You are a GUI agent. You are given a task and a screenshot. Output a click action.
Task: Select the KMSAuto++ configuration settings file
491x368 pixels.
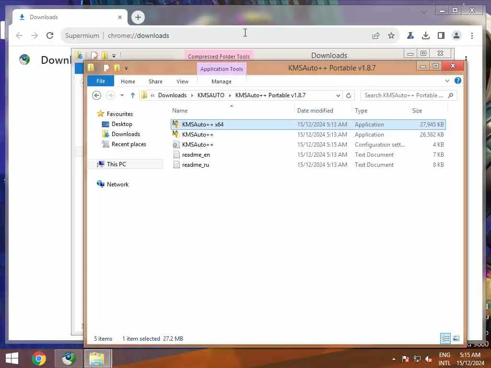coord(308,145)
